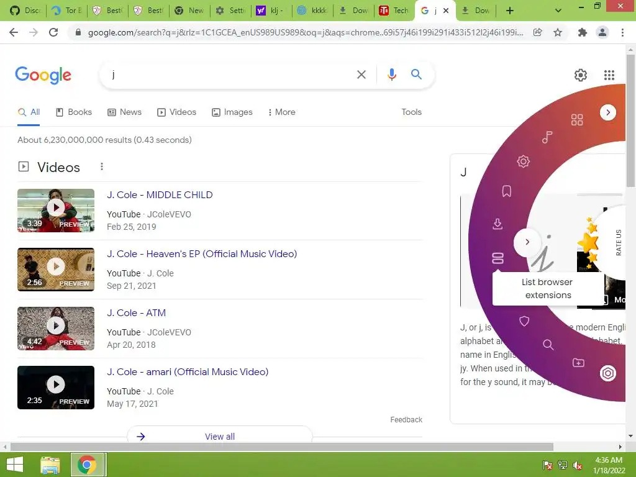Switch to the News results tab
636x477 pixels.
tap(124, 112)
